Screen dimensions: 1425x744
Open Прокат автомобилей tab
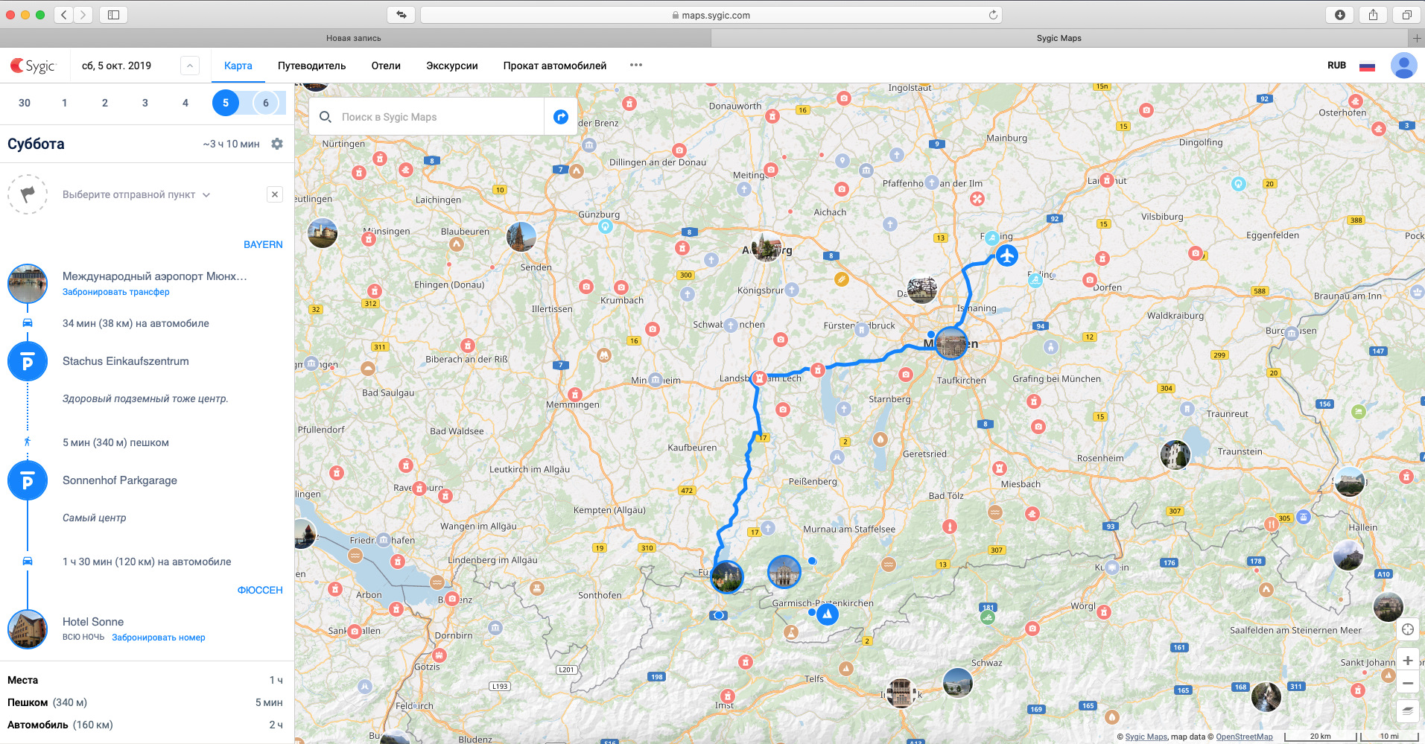554,66
